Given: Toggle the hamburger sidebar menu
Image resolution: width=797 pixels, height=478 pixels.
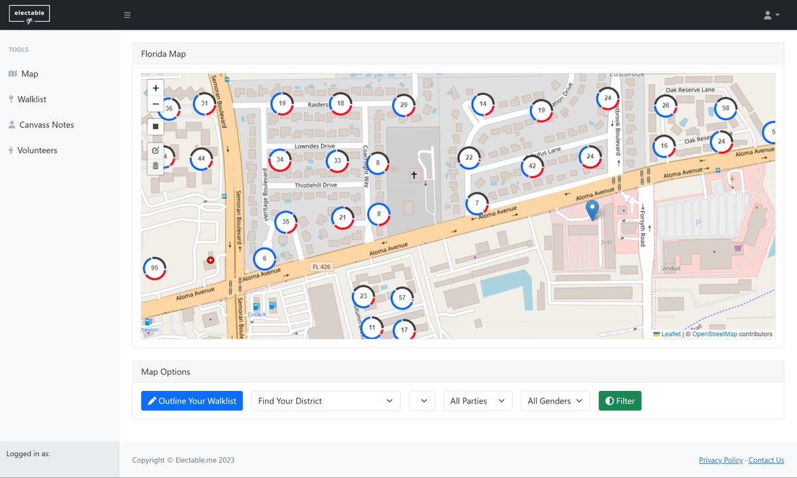Looking at the screenshot, I should click(x=128, y=15).
